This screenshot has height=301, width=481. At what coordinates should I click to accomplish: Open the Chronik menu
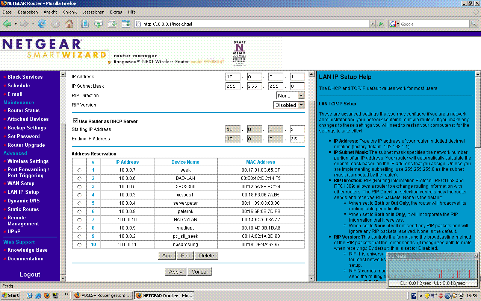point(70,12)
